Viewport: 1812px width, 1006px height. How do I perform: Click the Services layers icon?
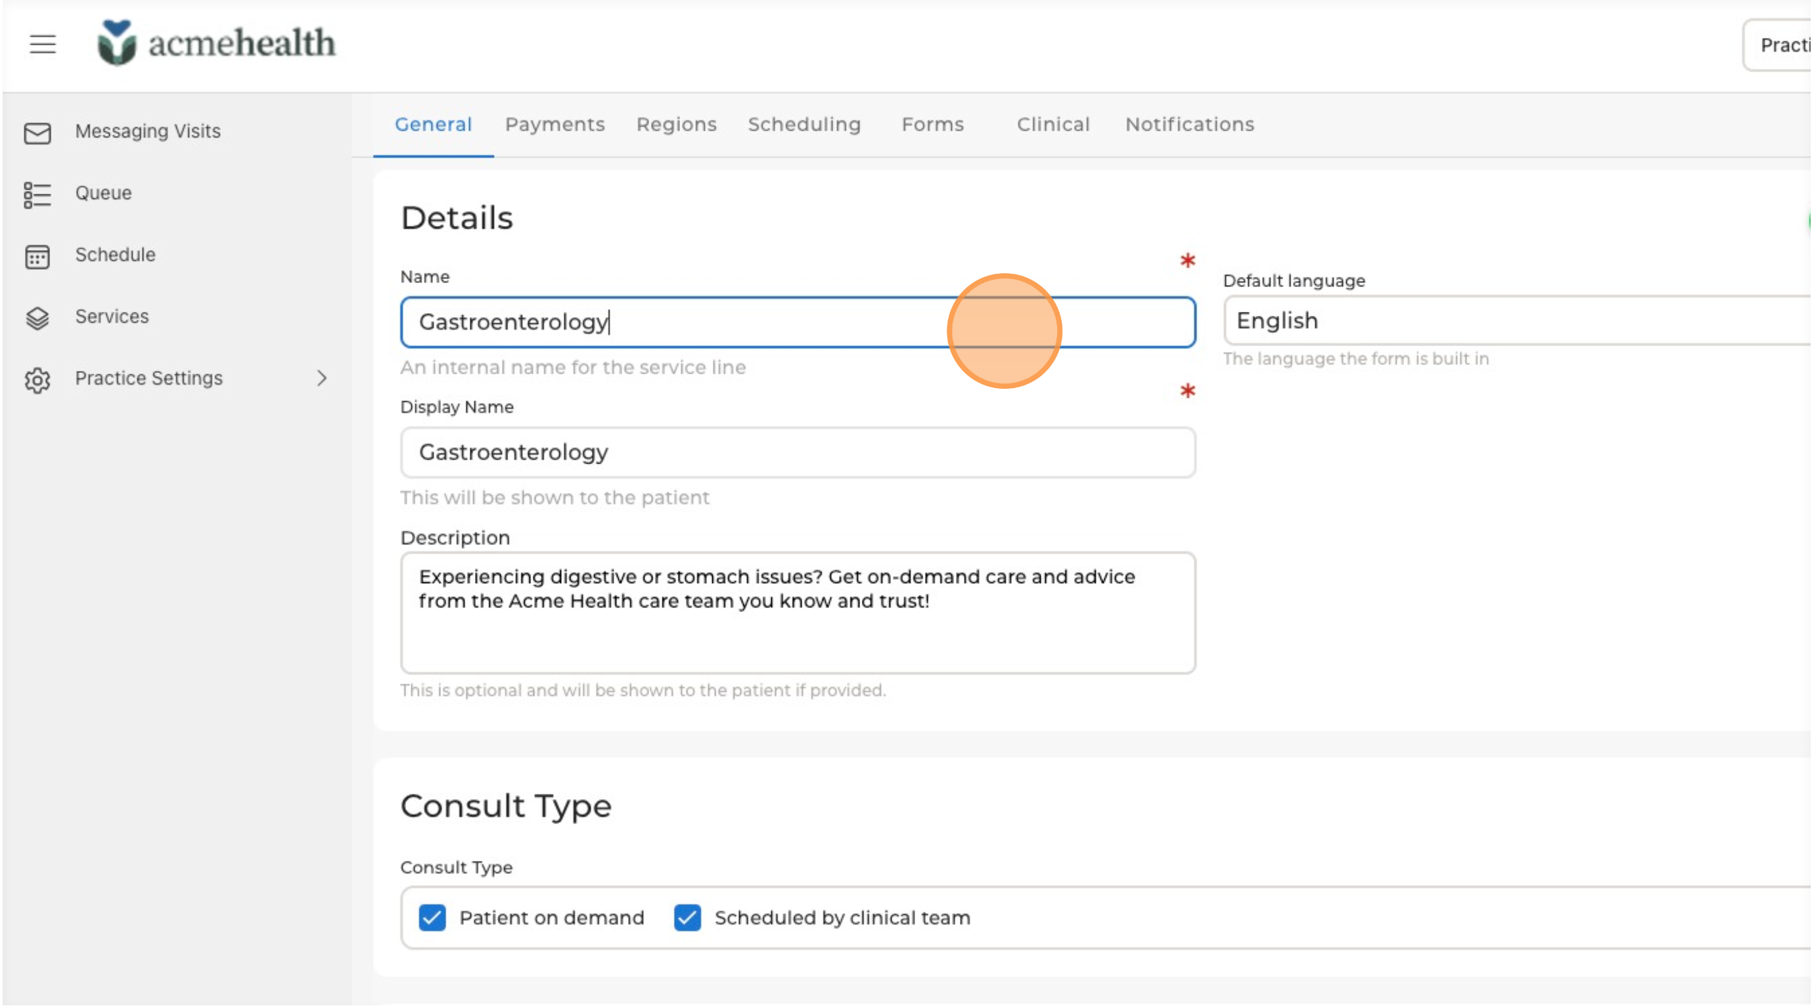tap(37, 318)
